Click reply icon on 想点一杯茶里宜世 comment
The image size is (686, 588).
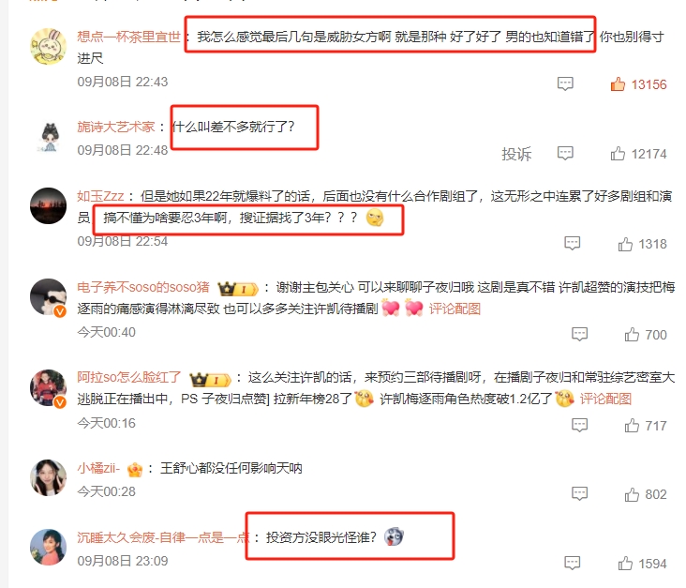point(565,83)
